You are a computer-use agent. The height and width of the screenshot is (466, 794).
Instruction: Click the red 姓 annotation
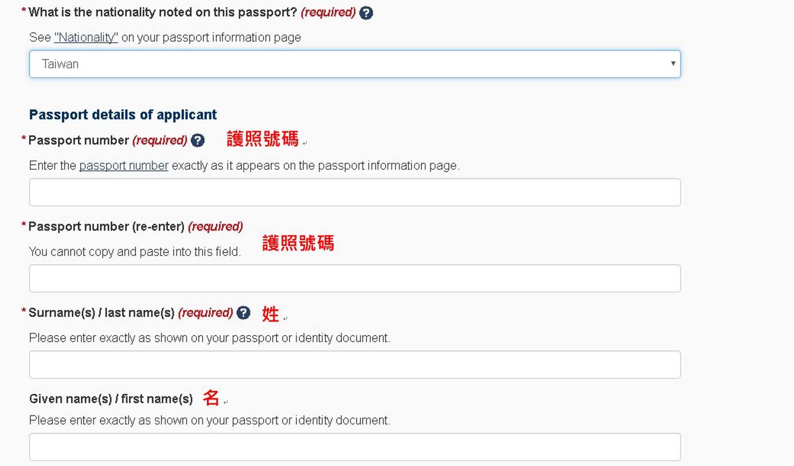click(270, 314)
